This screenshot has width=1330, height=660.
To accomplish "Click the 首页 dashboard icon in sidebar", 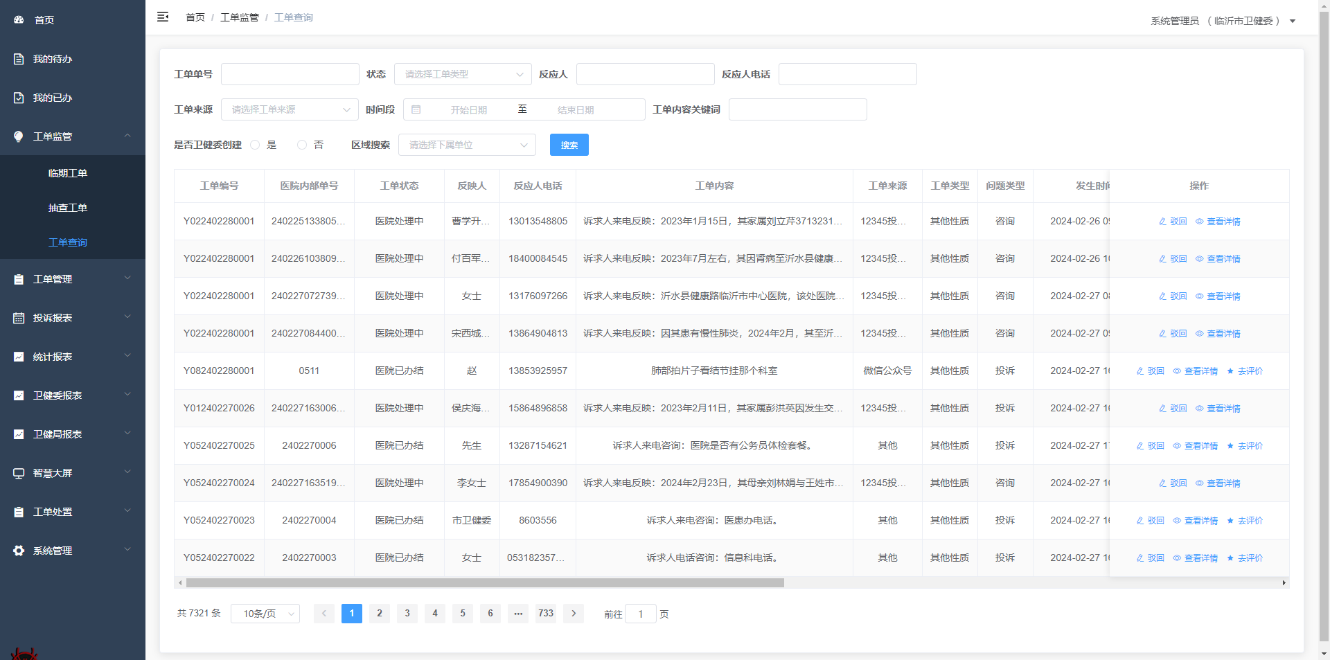I will tap(19, 20).
